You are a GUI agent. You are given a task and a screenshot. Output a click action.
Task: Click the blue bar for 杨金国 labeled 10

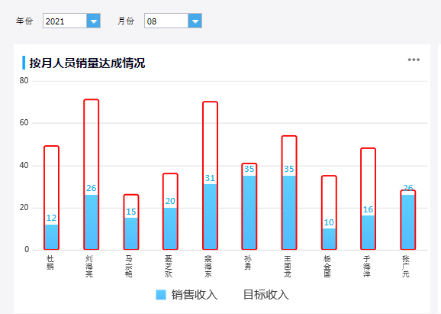point(329,239)
